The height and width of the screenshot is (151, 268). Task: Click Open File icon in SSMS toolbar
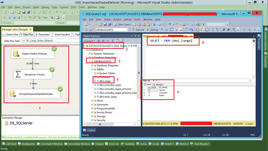click(100, 24)
